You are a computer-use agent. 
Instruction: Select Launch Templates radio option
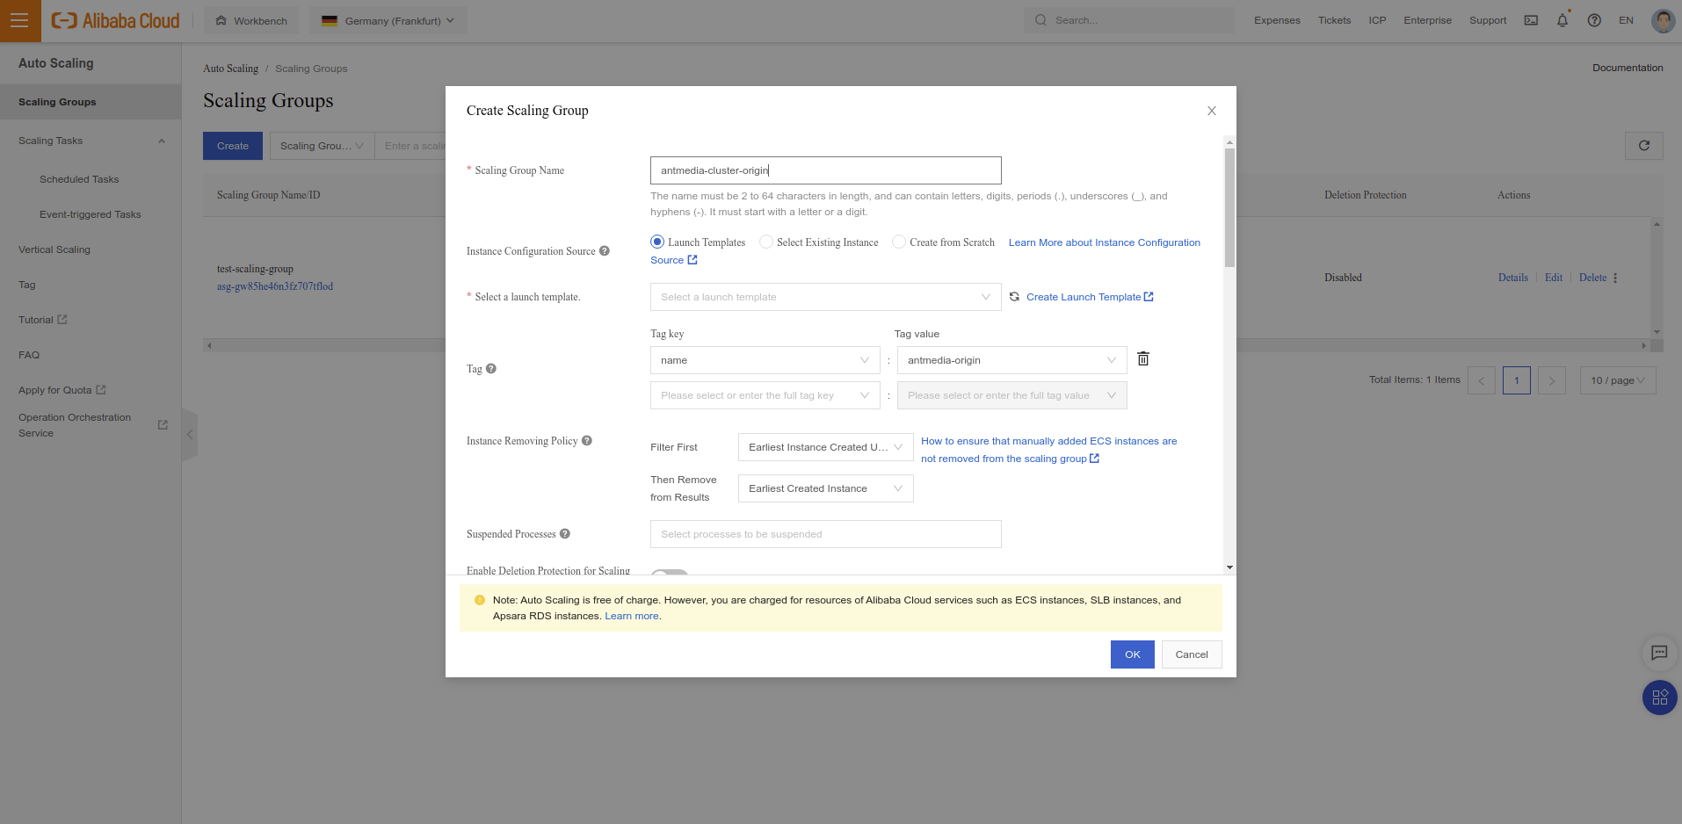pyautogui.click(x=657, y=242)
